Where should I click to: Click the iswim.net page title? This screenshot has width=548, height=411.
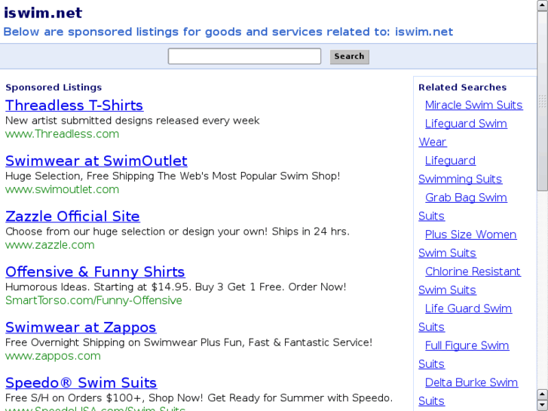(x=43, y=13)
